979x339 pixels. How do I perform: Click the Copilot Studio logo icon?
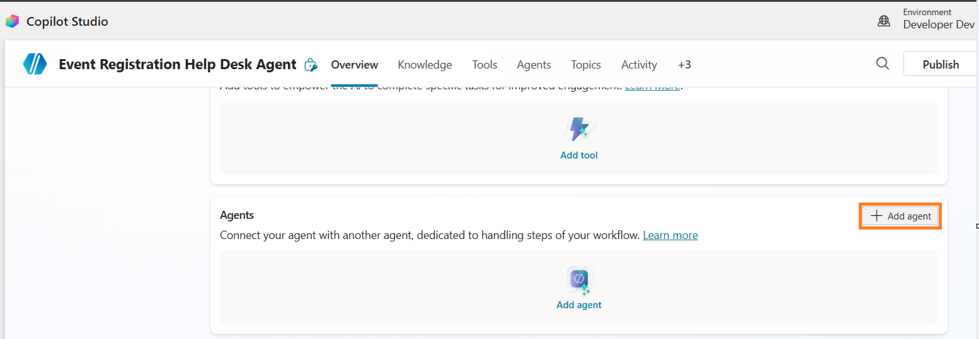tap(12, 21)
